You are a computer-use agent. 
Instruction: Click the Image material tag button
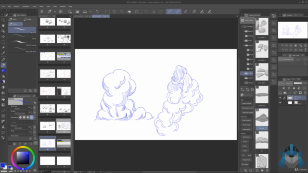pos(246,120)
